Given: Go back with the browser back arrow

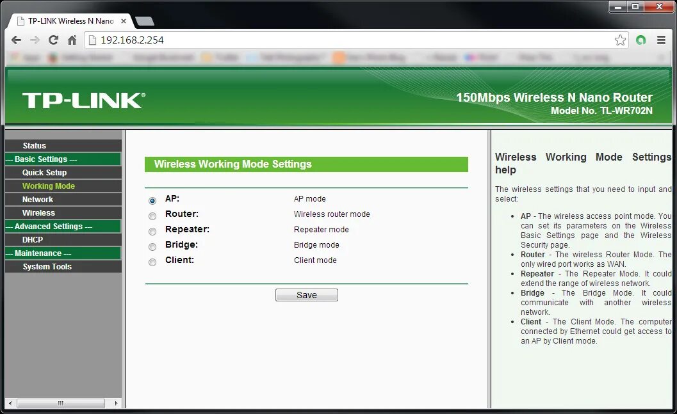Looking at the screenshot, I should tap(17, 40).
